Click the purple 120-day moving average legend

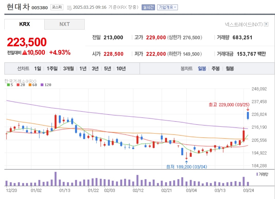tap(46, 85)
